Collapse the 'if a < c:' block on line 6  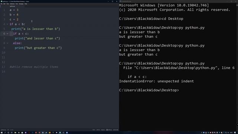pyautogui.click(x=7, y=33)
